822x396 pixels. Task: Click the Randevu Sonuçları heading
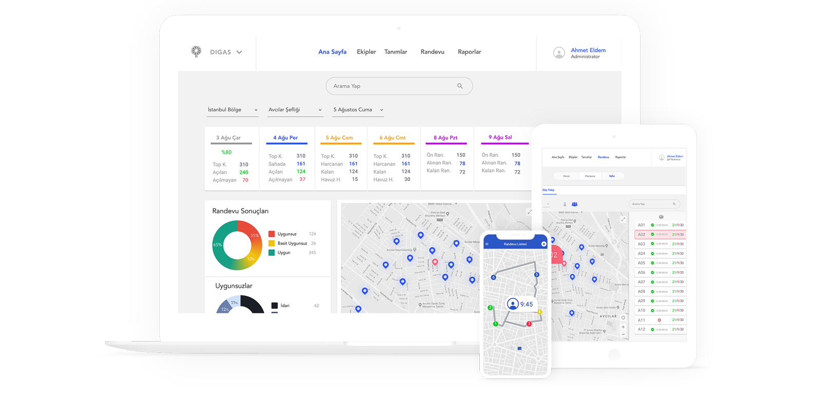click(240, 211)
